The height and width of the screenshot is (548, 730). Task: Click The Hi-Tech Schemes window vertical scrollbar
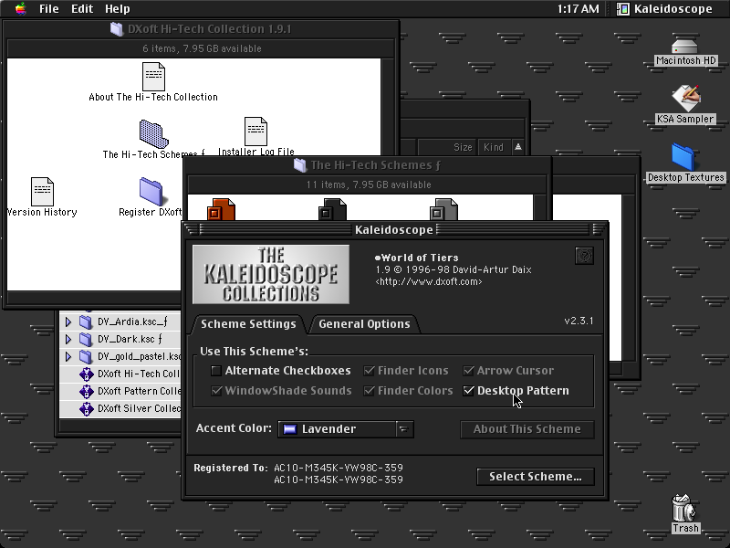539,207
